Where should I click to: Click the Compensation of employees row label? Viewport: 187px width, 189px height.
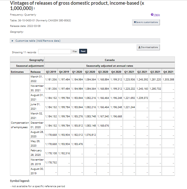(x=20, y=125)
